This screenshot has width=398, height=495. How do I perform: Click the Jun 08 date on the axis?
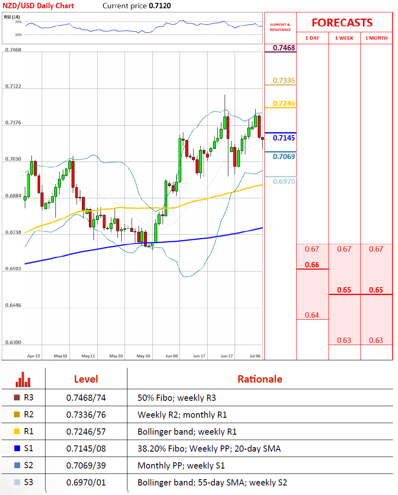pyautogui.click(x=171, y=356)
